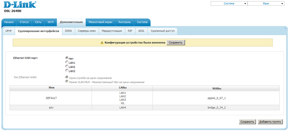289x131 pixels.
Task: Click the LANы column header
Action: point(122,88)
